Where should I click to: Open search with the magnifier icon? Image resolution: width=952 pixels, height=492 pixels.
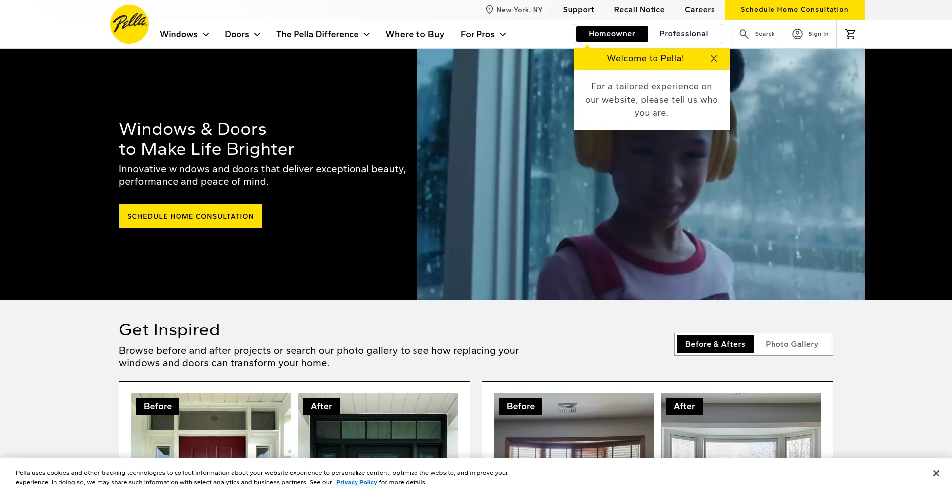pyautogui.click(x=744, y=34)
